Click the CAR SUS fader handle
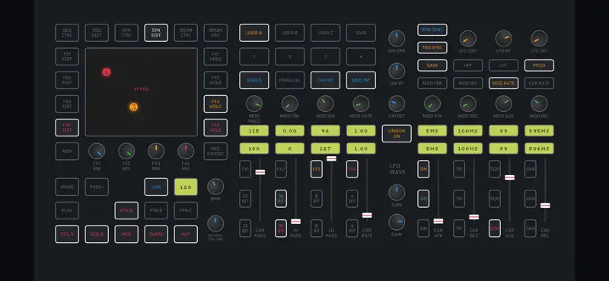This screenshot has height=281, width=609. [x=509, y=177]
